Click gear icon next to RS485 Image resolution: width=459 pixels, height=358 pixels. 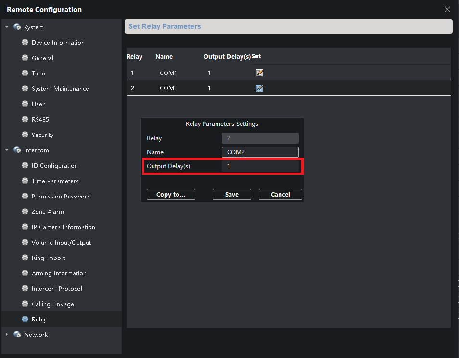click(25, 120)
